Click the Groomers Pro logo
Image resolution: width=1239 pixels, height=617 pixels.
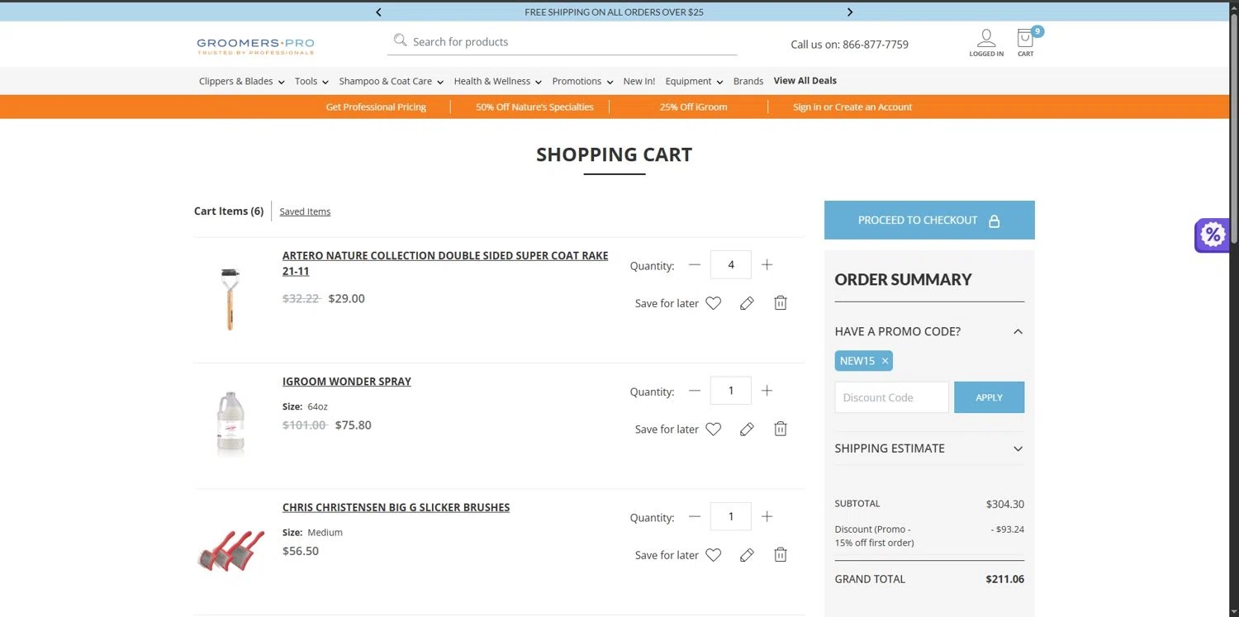pyautogui.click(x=255, y=45)
